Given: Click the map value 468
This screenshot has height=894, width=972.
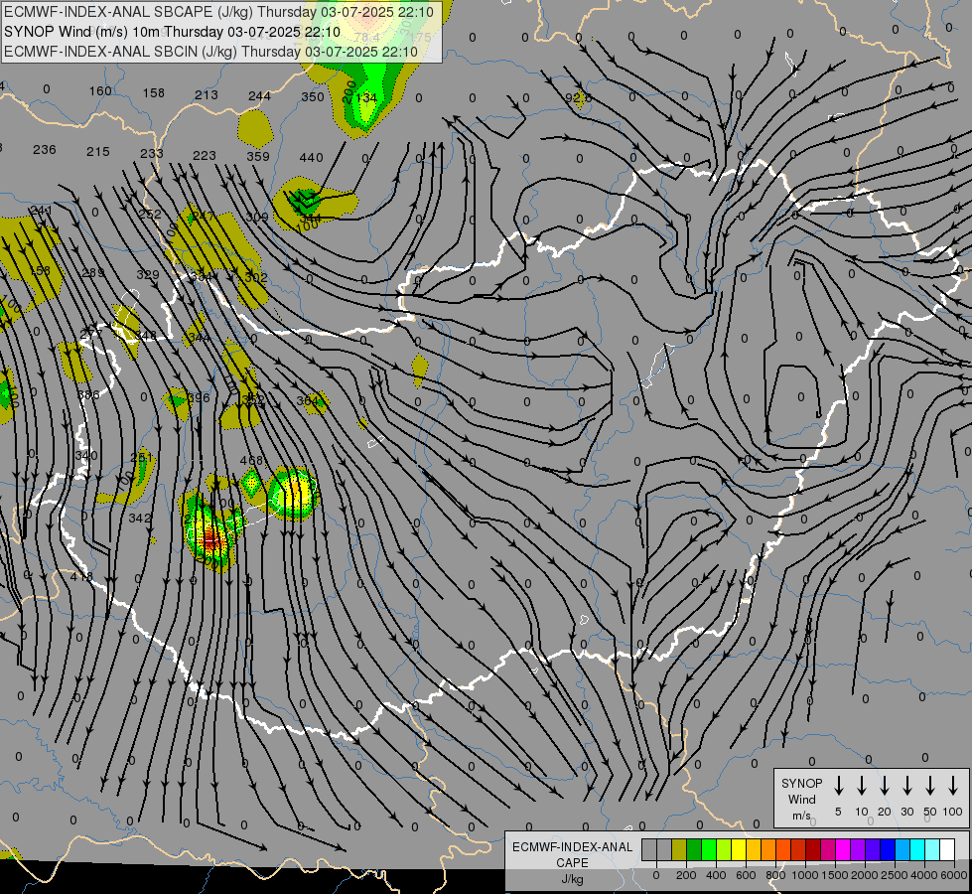Looking at the screenshot, I should [251, 460].
